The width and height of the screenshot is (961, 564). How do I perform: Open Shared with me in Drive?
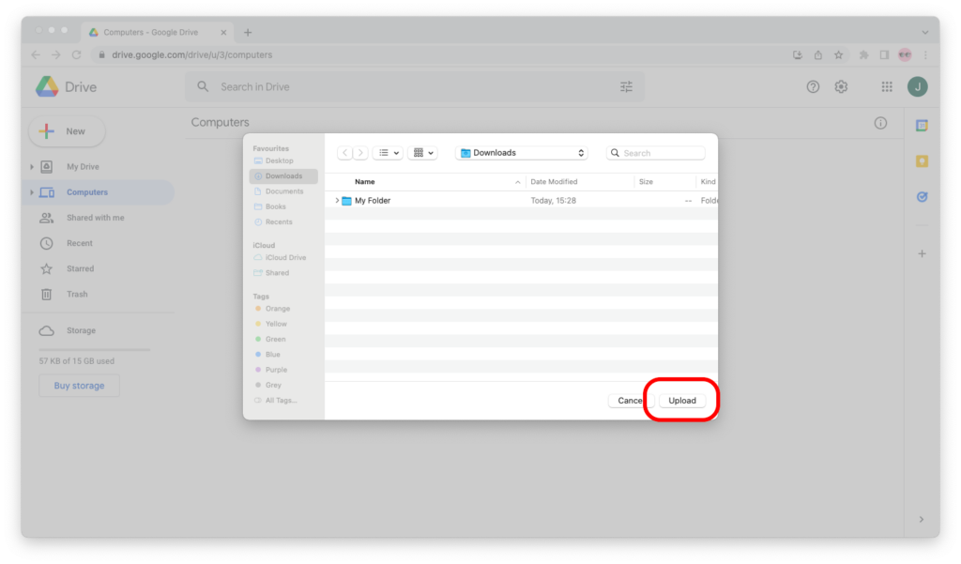(95, 218)
